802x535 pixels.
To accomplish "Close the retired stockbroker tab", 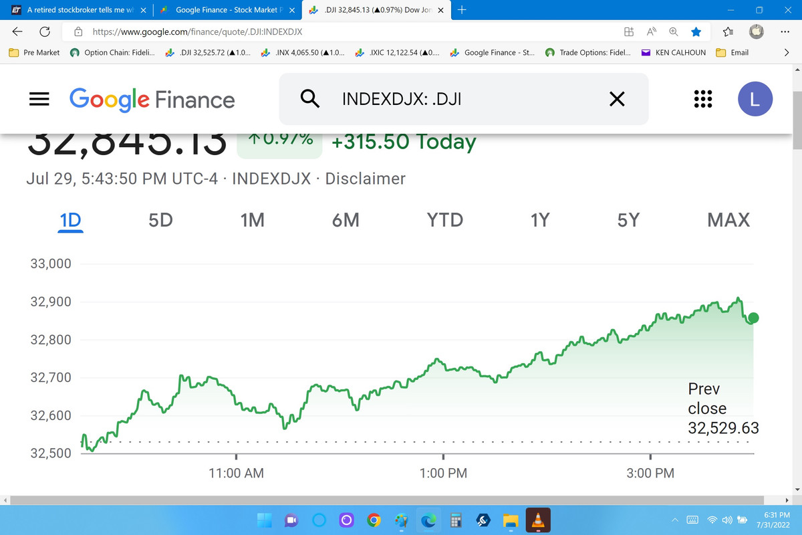I will 143,10.
